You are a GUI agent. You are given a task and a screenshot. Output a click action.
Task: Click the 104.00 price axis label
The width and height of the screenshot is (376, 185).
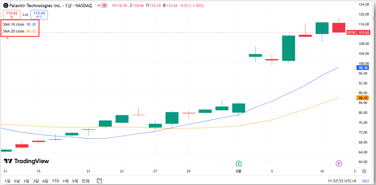coord(364,54)
